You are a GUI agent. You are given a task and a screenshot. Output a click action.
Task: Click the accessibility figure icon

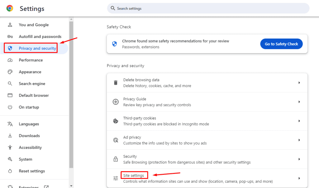click(10, 147)
